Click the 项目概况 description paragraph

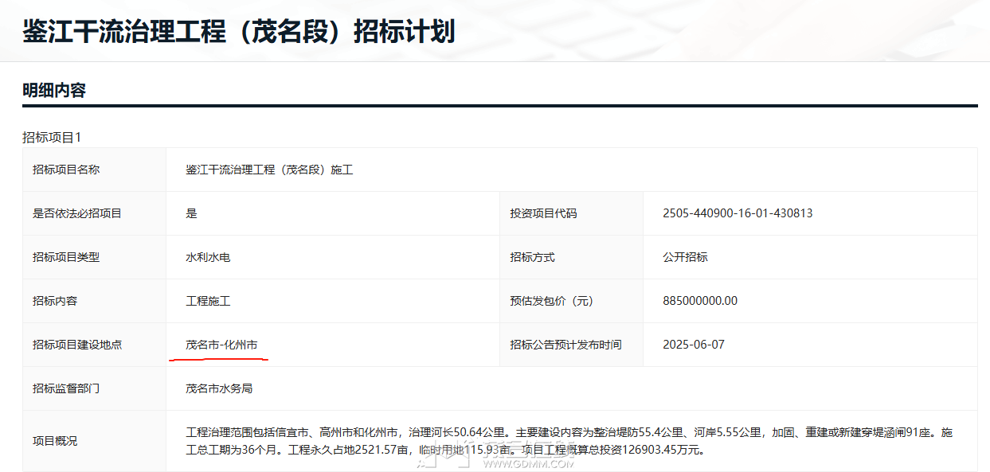tap(569, 441)
